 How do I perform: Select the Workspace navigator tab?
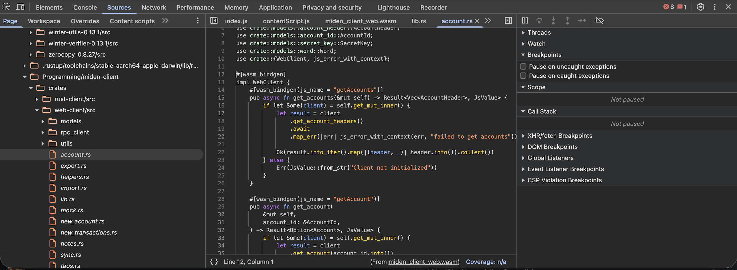(x=44, y=21)
